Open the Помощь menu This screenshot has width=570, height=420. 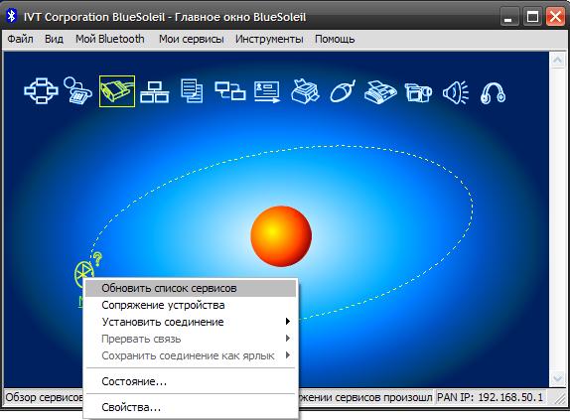[x=335, y=39]
